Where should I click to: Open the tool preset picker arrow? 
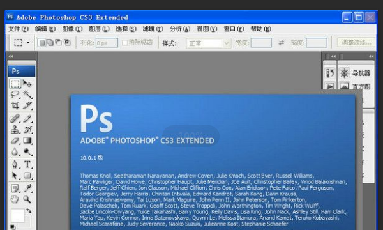pos(28,43)
